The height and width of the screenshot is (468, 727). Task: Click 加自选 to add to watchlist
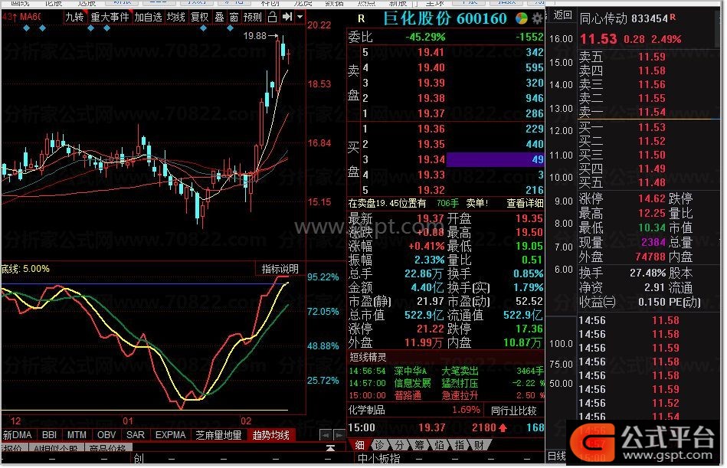tap(148, 17)
